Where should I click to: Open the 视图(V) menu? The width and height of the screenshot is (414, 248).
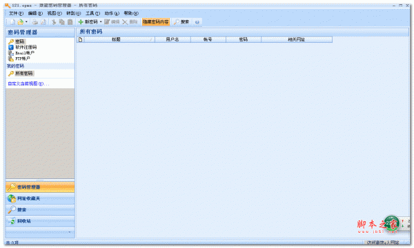point(55,13)
